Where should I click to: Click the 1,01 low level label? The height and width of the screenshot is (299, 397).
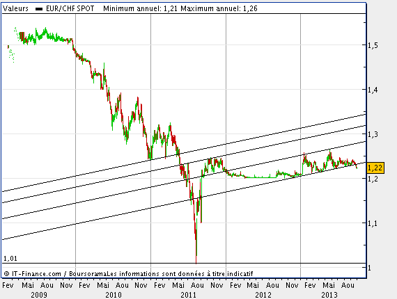click(10, 258)
